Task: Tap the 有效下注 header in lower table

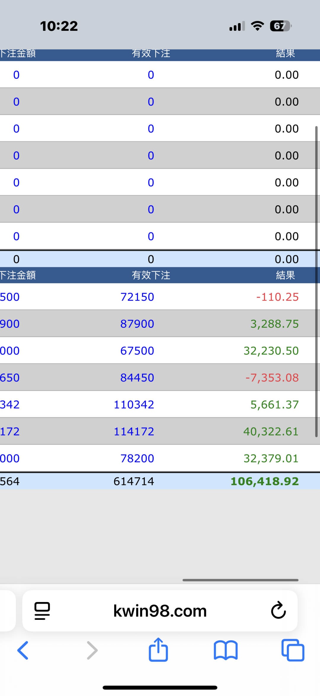Action: 151,275
